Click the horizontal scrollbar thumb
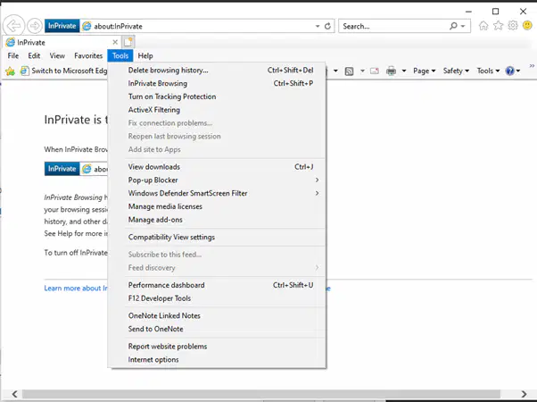Viewport: 537px width, 402px height. [x=261, y=394]
